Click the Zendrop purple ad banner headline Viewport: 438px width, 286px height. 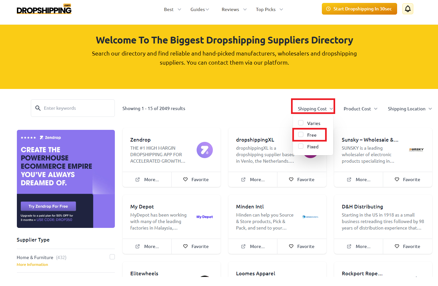pyautogui.click(x=56, y=166)
